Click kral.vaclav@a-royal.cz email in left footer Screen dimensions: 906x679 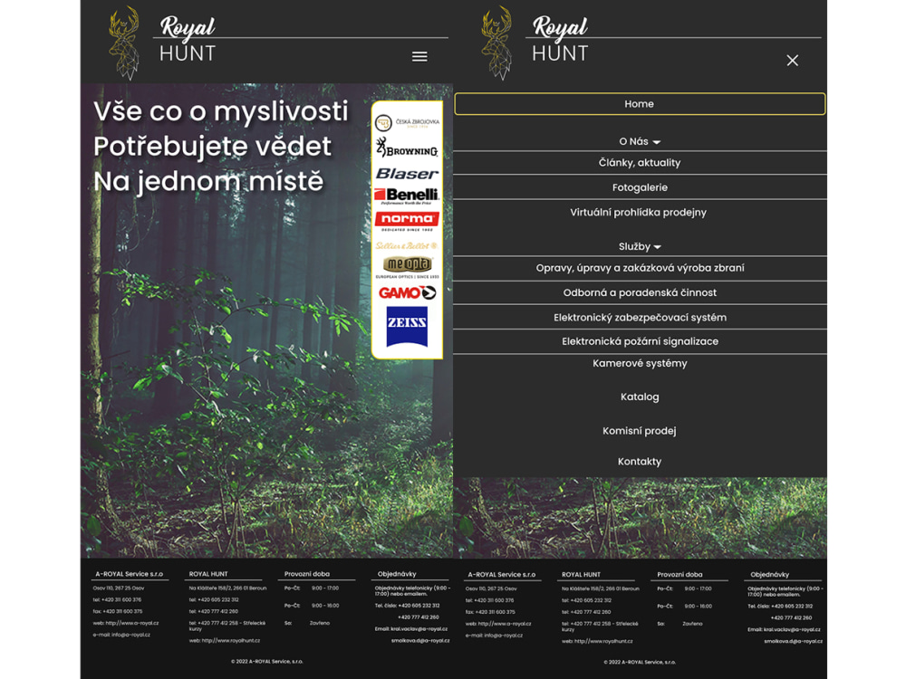pyautogui.click(x=419, y=629)
